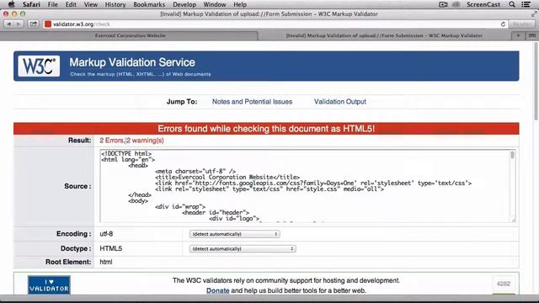Open Notification Center list icon
539x303 pixels.
526,4
